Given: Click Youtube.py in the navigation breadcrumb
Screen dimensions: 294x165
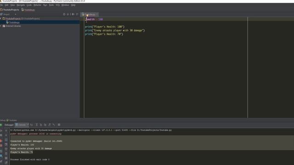Looking at the screenshot, I should point(28,10).
